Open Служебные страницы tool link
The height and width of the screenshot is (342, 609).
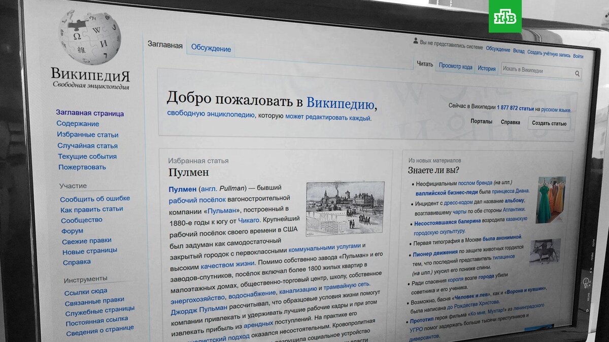100,311
